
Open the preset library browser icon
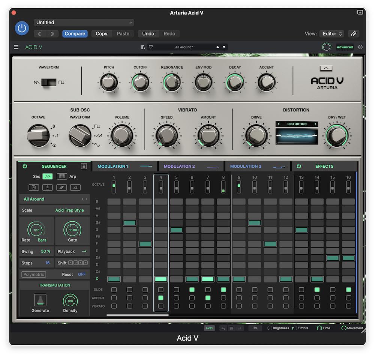click(x=143, y=47)
